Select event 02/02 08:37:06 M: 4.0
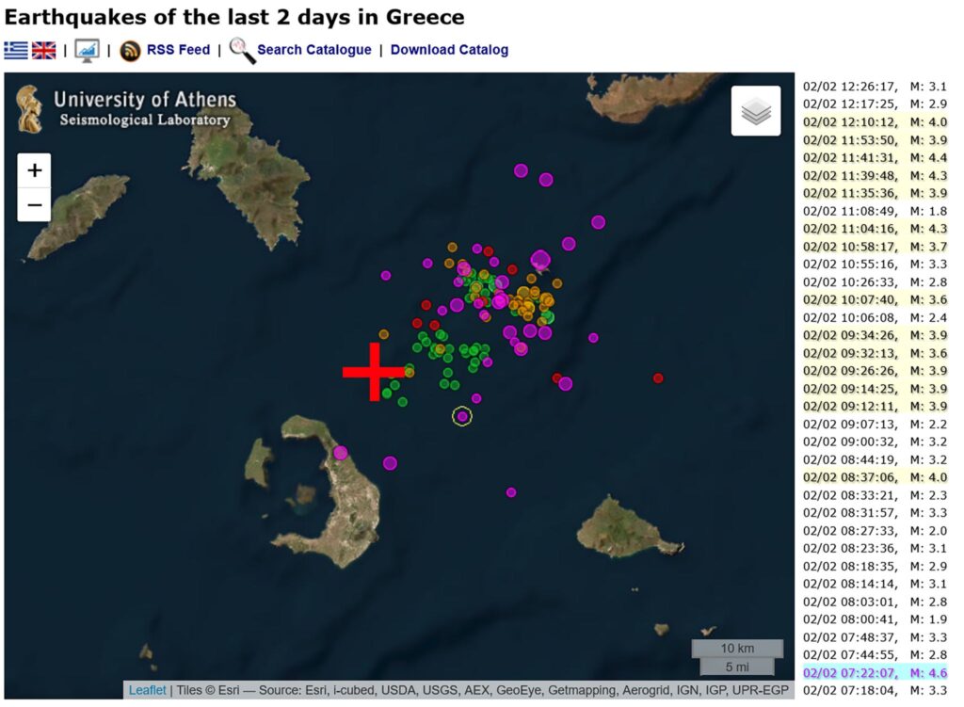The height and width of the screenshot is (707, 964). point(875,477)
